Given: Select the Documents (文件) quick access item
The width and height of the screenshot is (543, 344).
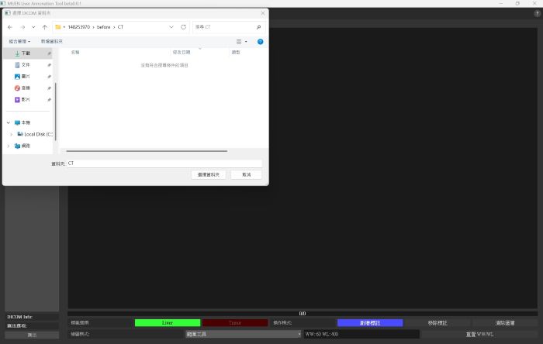Looking at the screenshot, I should click(x=22, y=64).
